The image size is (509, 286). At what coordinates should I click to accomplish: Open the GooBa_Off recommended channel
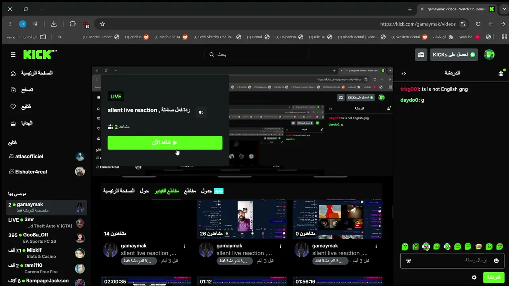(x=47, y=238)
